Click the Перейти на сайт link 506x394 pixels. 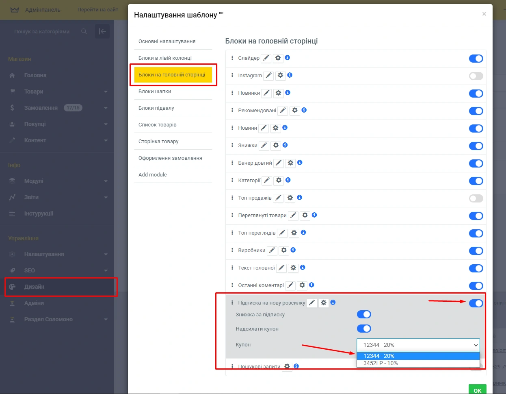click(x=98, y=10)
